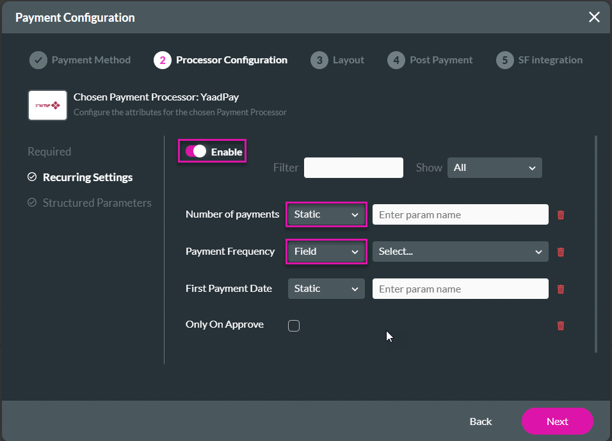The image size is (612, 441).
Task: Open the Number of payments Static dropdown
Action: click(x=326, y=215)
